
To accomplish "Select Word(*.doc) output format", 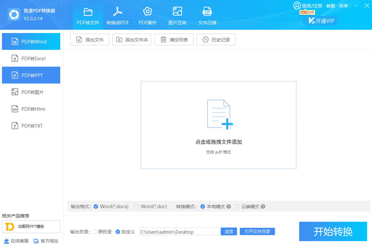I will (136, 207).
